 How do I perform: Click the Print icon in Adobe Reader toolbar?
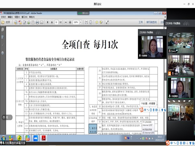tap(37, 22)
